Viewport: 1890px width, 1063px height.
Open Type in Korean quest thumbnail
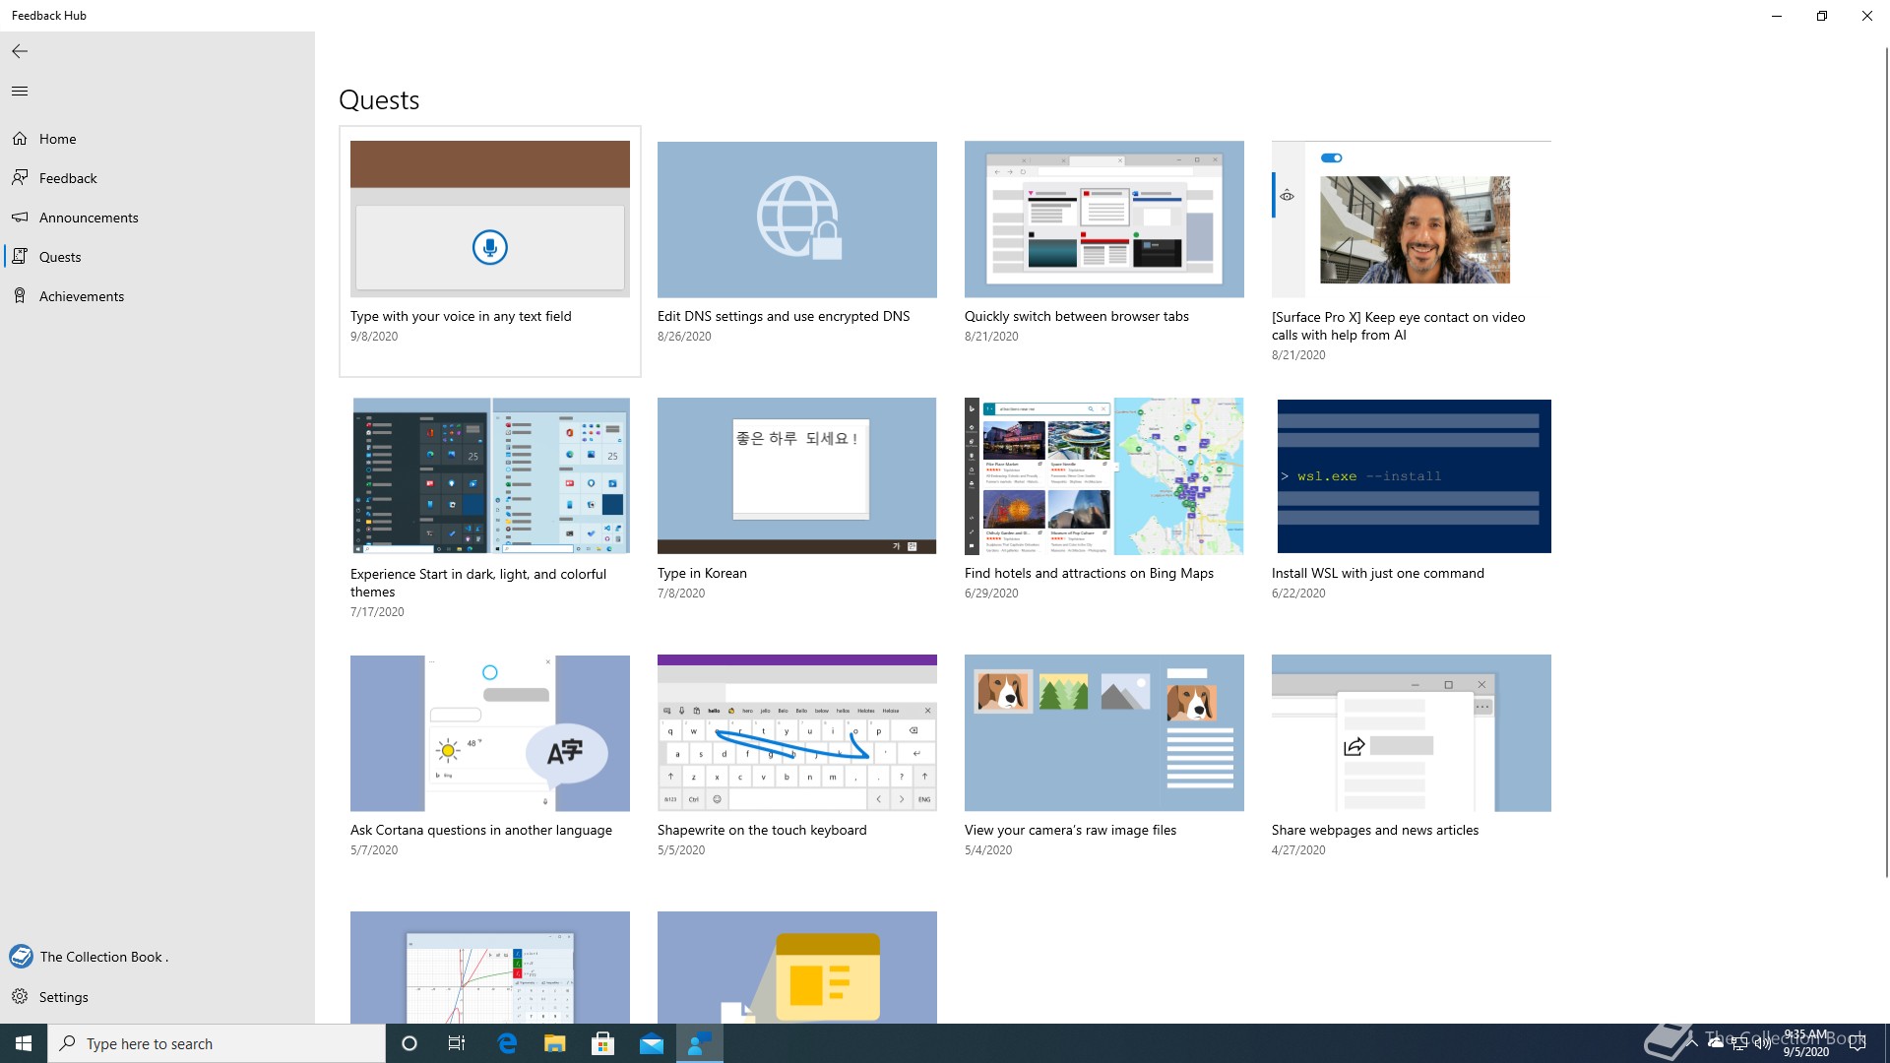tap(797, 475)
